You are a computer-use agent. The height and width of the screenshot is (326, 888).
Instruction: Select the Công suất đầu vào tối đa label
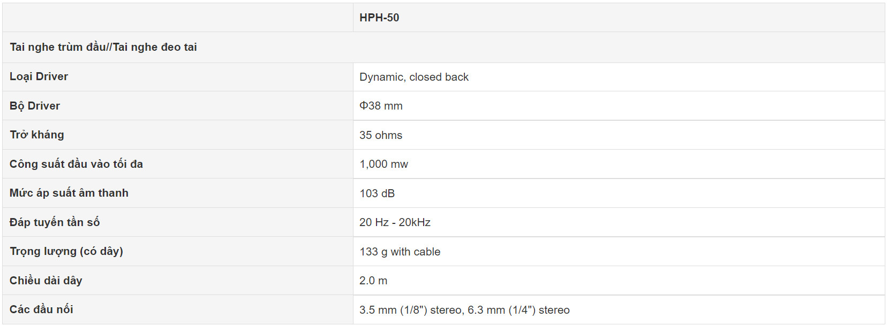[76, 164]
